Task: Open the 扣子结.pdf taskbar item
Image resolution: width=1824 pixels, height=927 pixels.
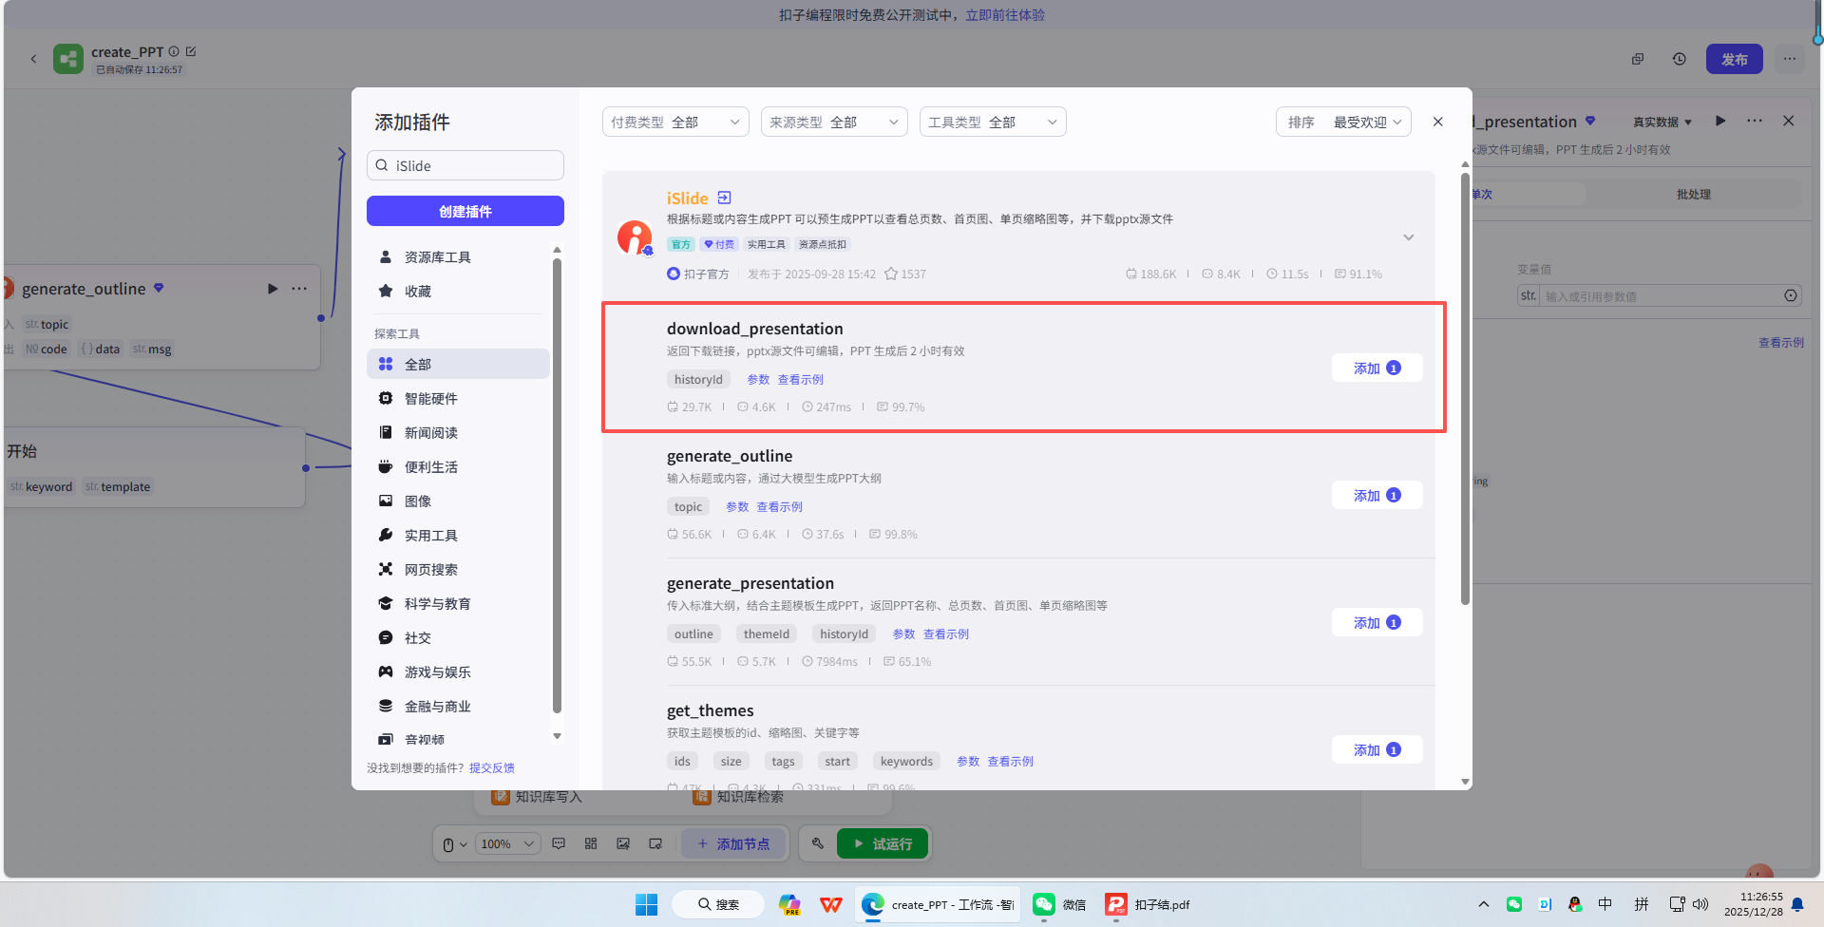Action: click(x=1148, y=904)
